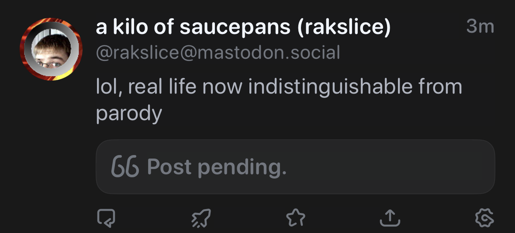Click the word 'parody' in the post
This screenshot has width=515, height=233.
(128, 114)
